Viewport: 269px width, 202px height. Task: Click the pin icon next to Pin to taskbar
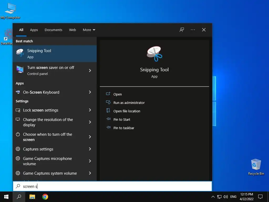pos(108,127)
